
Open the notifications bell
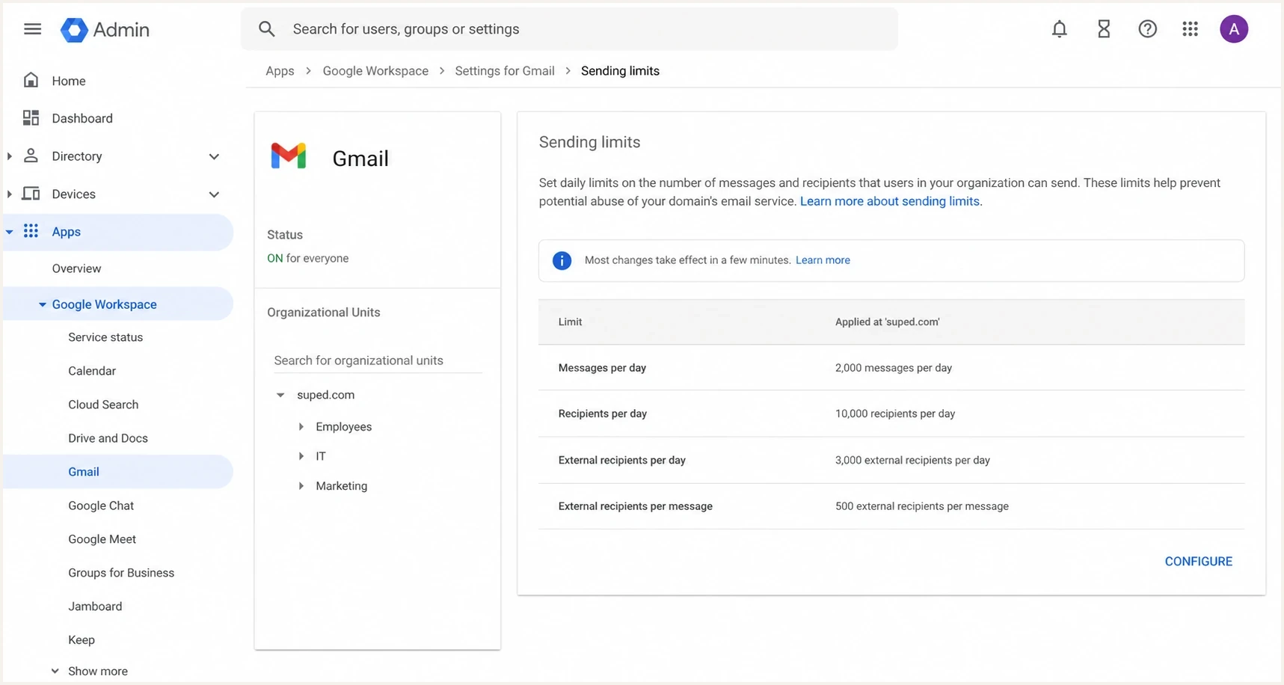click(1059, 29)
